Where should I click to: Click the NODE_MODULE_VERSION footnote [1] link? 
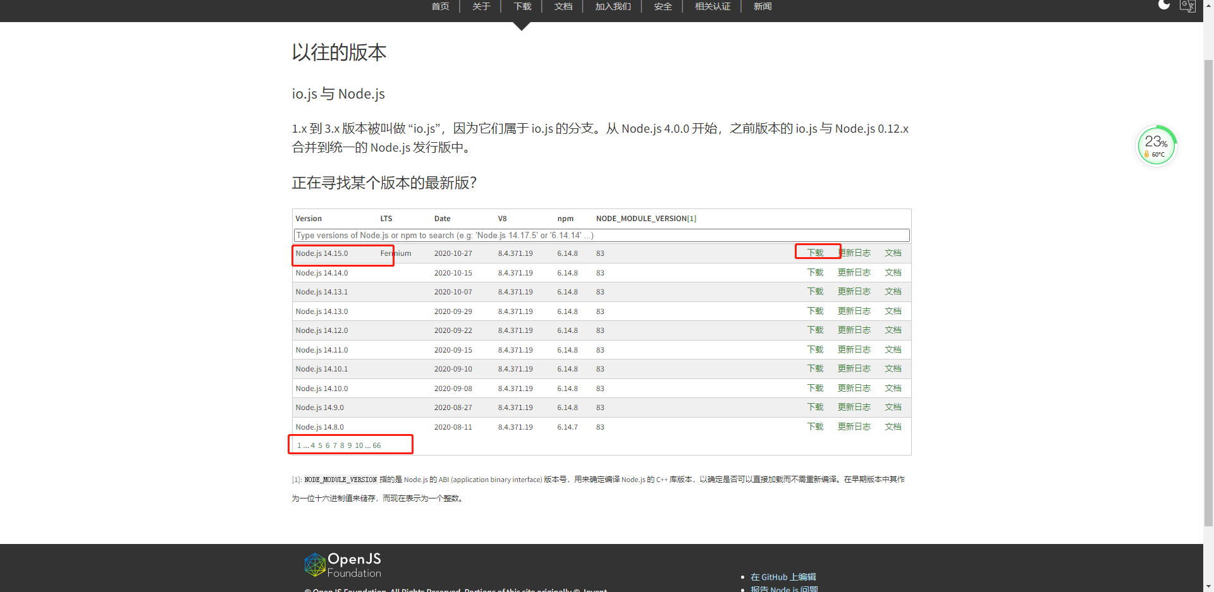point(692,218)
